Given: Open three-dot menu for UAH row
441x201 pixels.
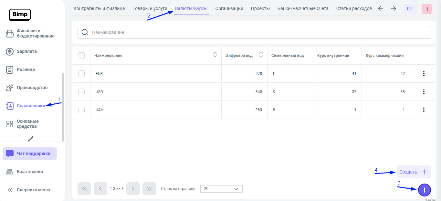Looking at the screenshot, I should coord(424,110).
